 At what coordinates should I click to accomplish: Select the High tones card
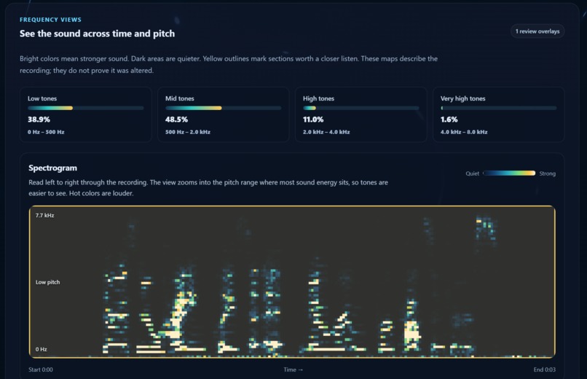tap(361, 114)
